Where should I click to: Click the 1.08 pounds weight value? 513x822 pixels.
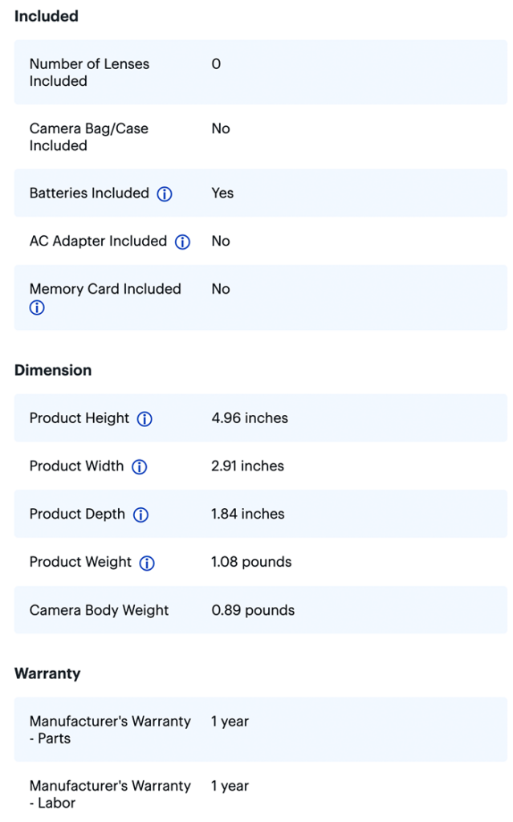pos(251,562)
